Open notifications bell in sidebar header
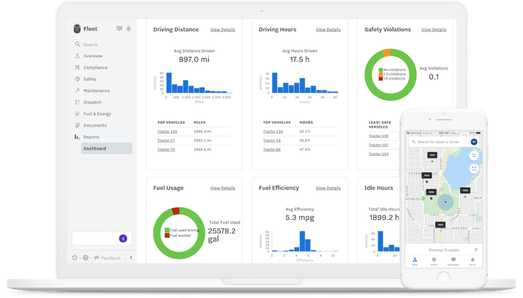The height and width of the screenshot is (298, 523). pyautogui.click(x=129, y=28)
